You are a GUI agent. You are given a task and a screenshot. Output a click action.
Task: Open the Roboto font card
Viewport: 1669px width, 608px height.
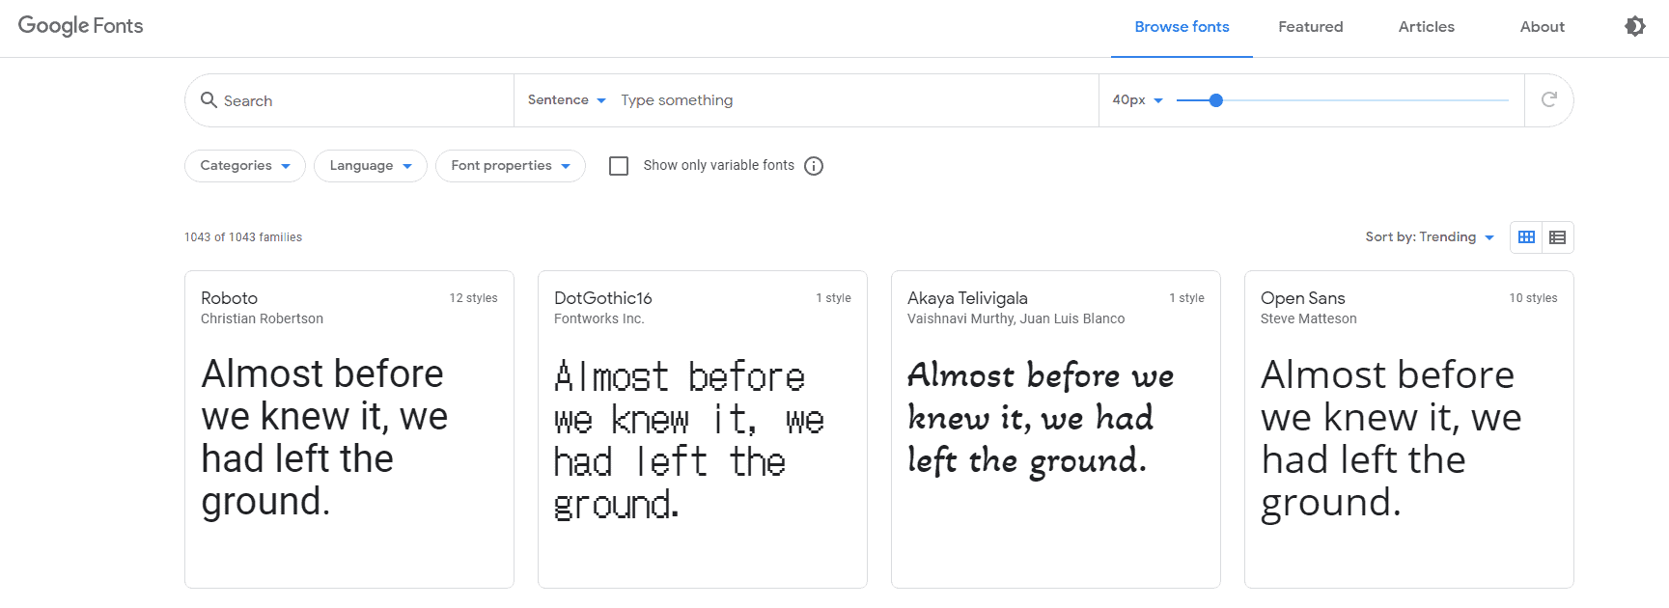click(348, 429)
